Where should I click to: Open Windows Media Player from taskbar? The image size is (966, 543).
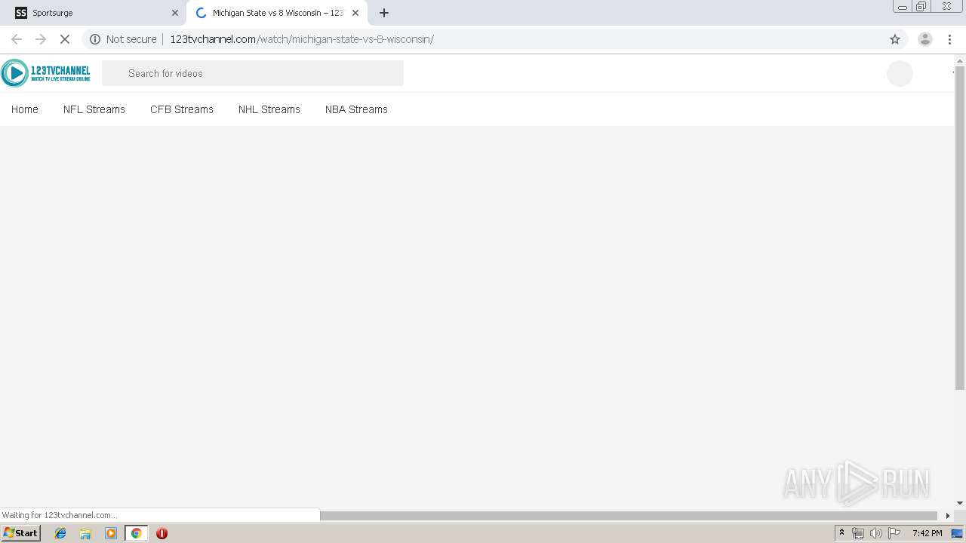click(111, 533)
